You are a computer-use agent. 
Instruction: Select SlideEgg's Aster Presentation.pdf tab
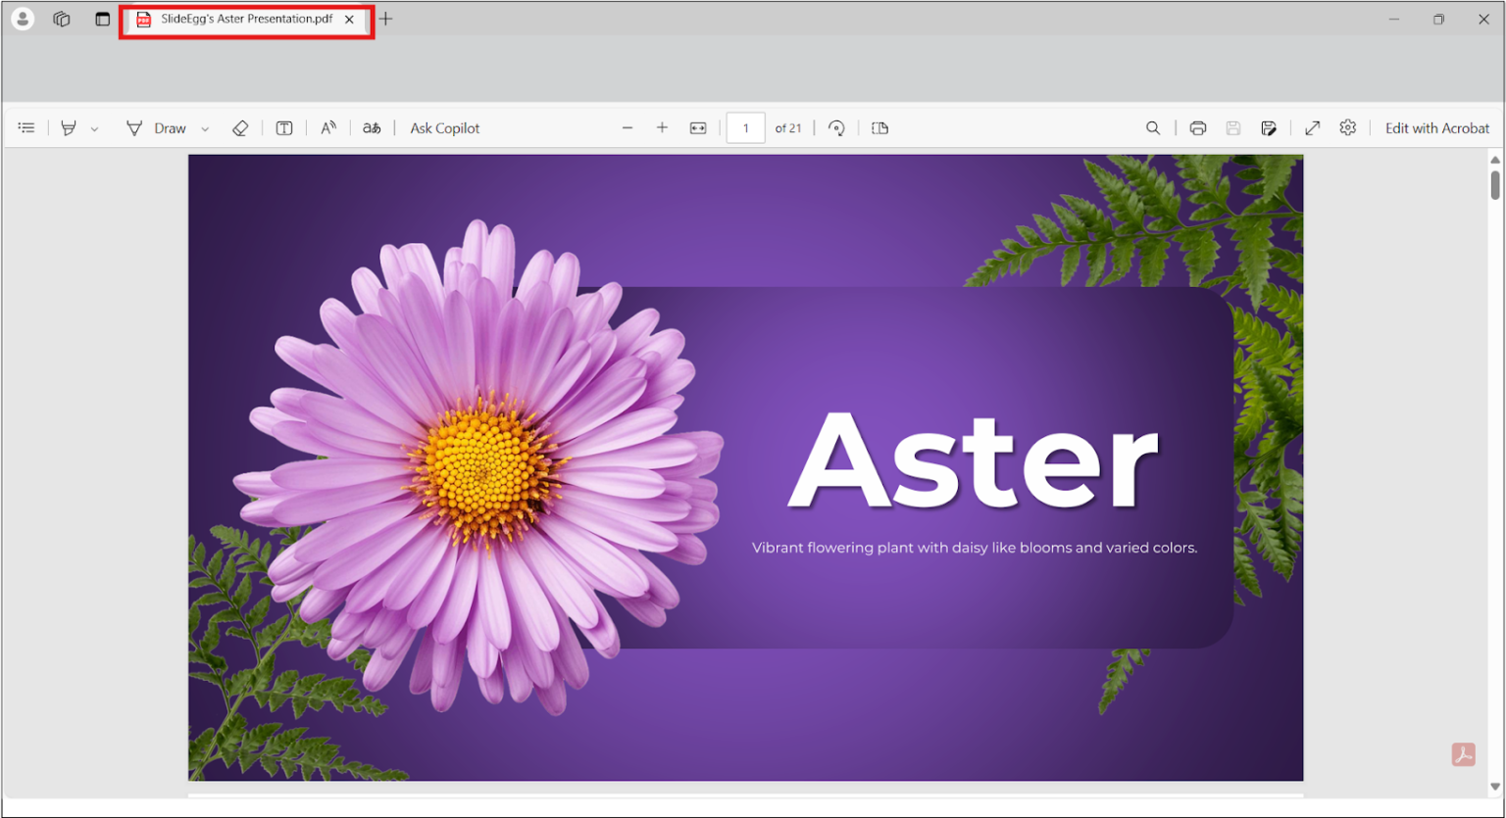tap(246, 20)
